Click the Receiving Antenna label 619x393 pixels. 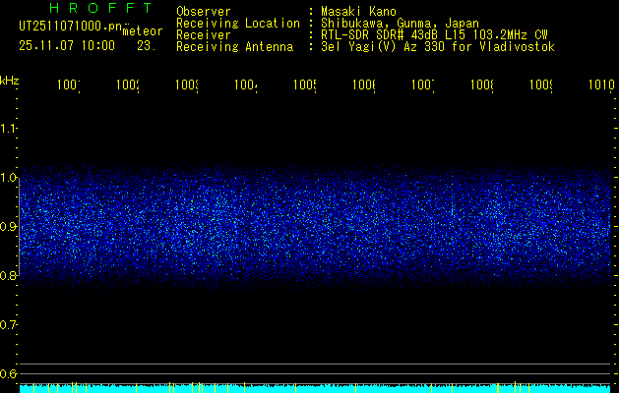234,46
